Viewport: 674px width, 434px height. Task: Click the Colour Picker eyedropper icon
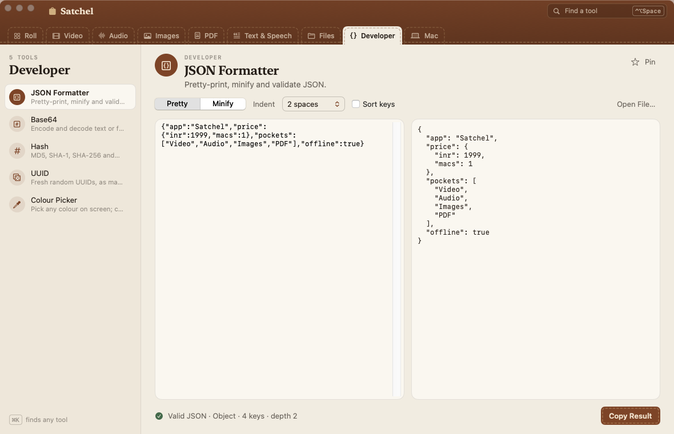click(x=17, y=204)
